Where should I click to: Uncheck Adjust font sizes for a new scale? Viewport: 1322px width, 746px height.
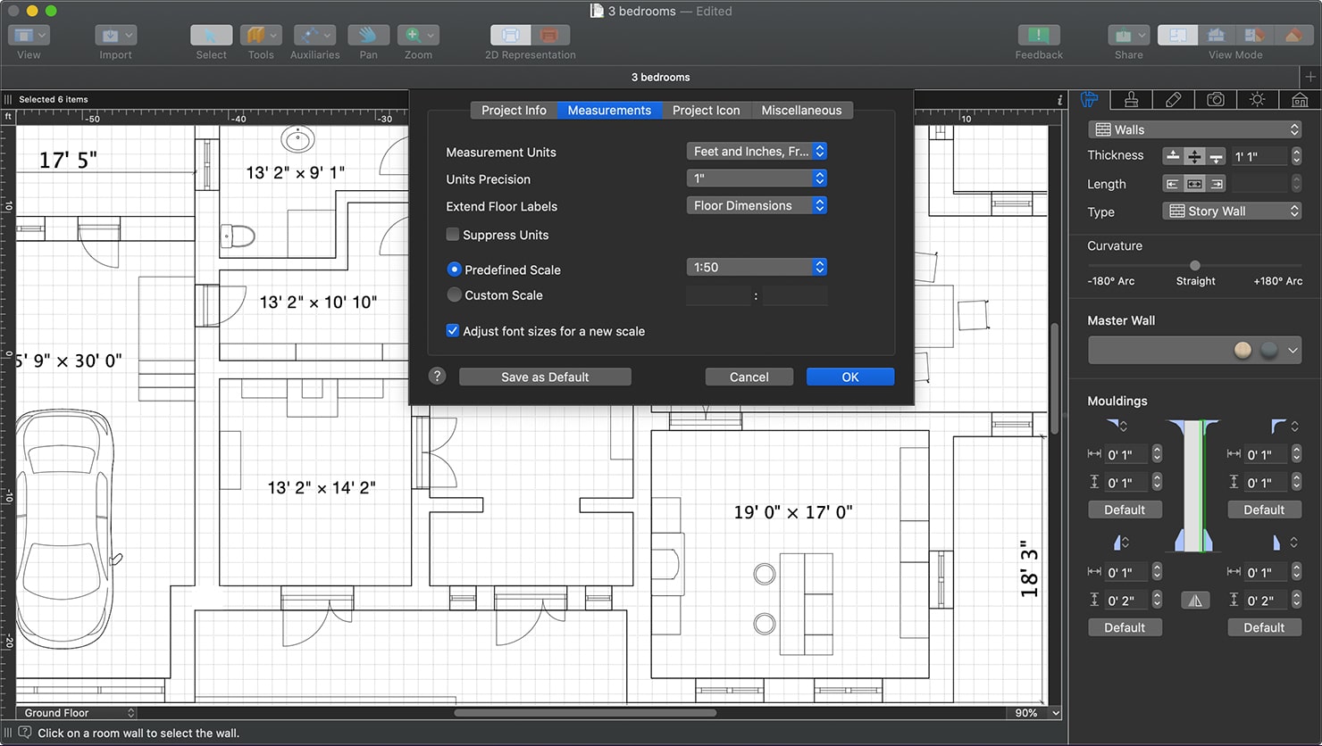pyautogui.click(x=453, y=330)
